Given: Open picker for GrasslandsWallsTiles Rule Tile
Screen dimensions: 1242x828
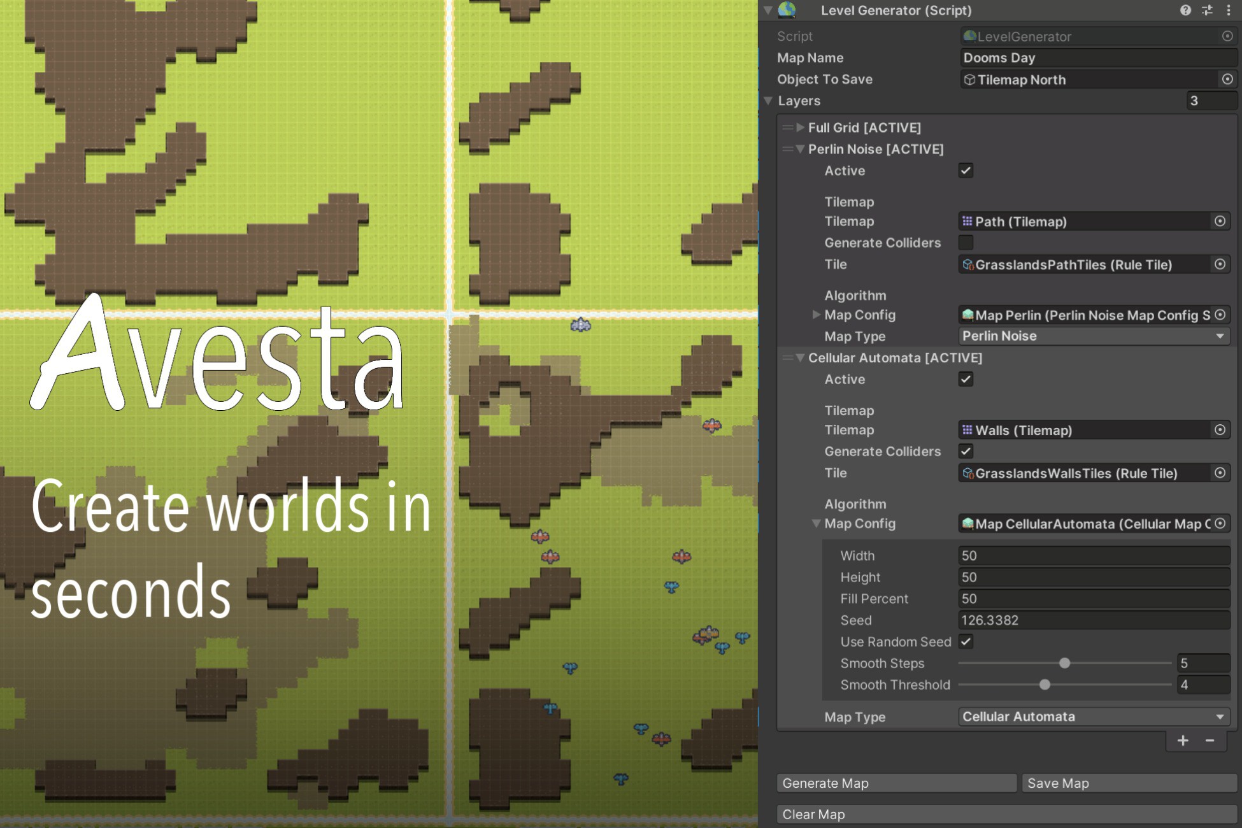Looking at the screenshot, I should point(1220,473).
